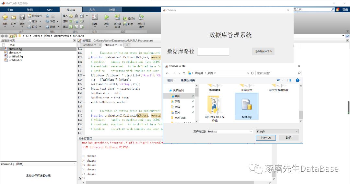
Task: Click the refresh icon in the Choose a file dialog
Action: (x=252, y=73)
